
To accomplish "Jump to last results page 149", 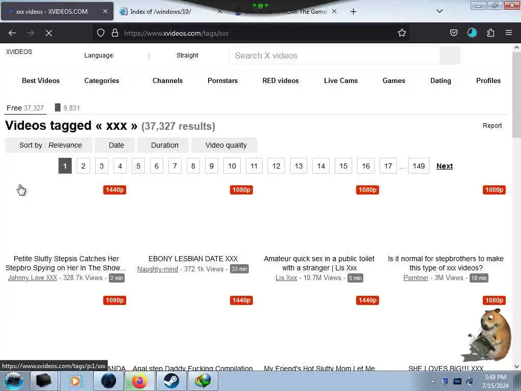I will point(419,166).
